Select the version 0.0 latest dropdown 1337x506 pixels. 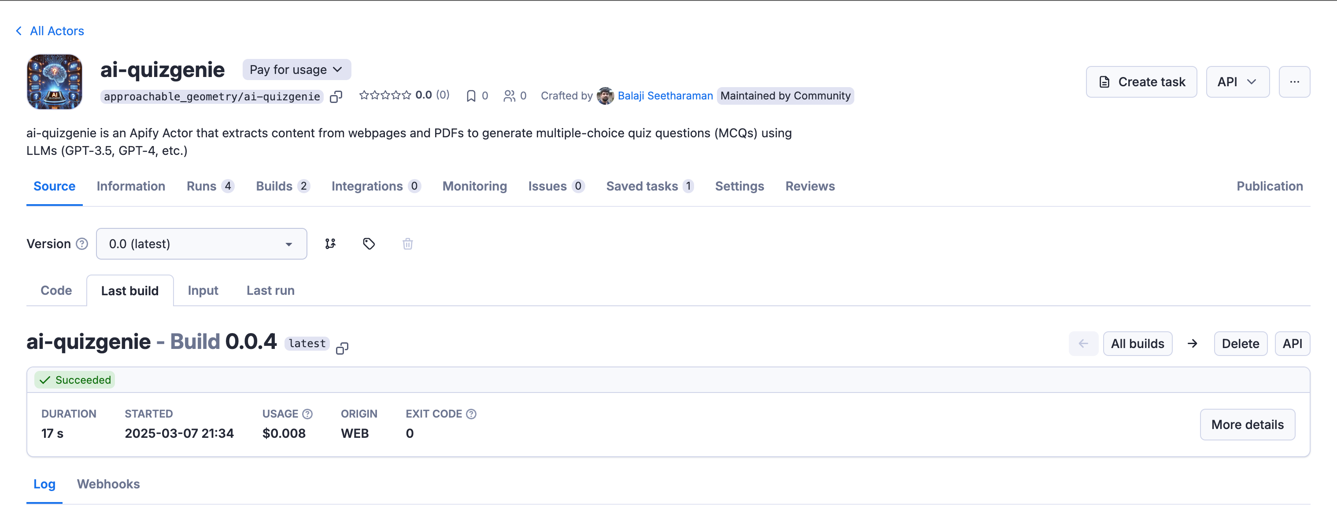(201, 244)
